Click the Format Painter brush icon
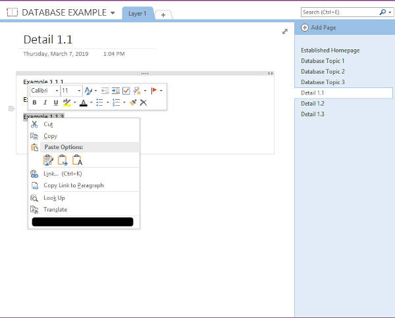Viewport: 395px width, 318px height. pyautogui.click(x=132, y=102)
